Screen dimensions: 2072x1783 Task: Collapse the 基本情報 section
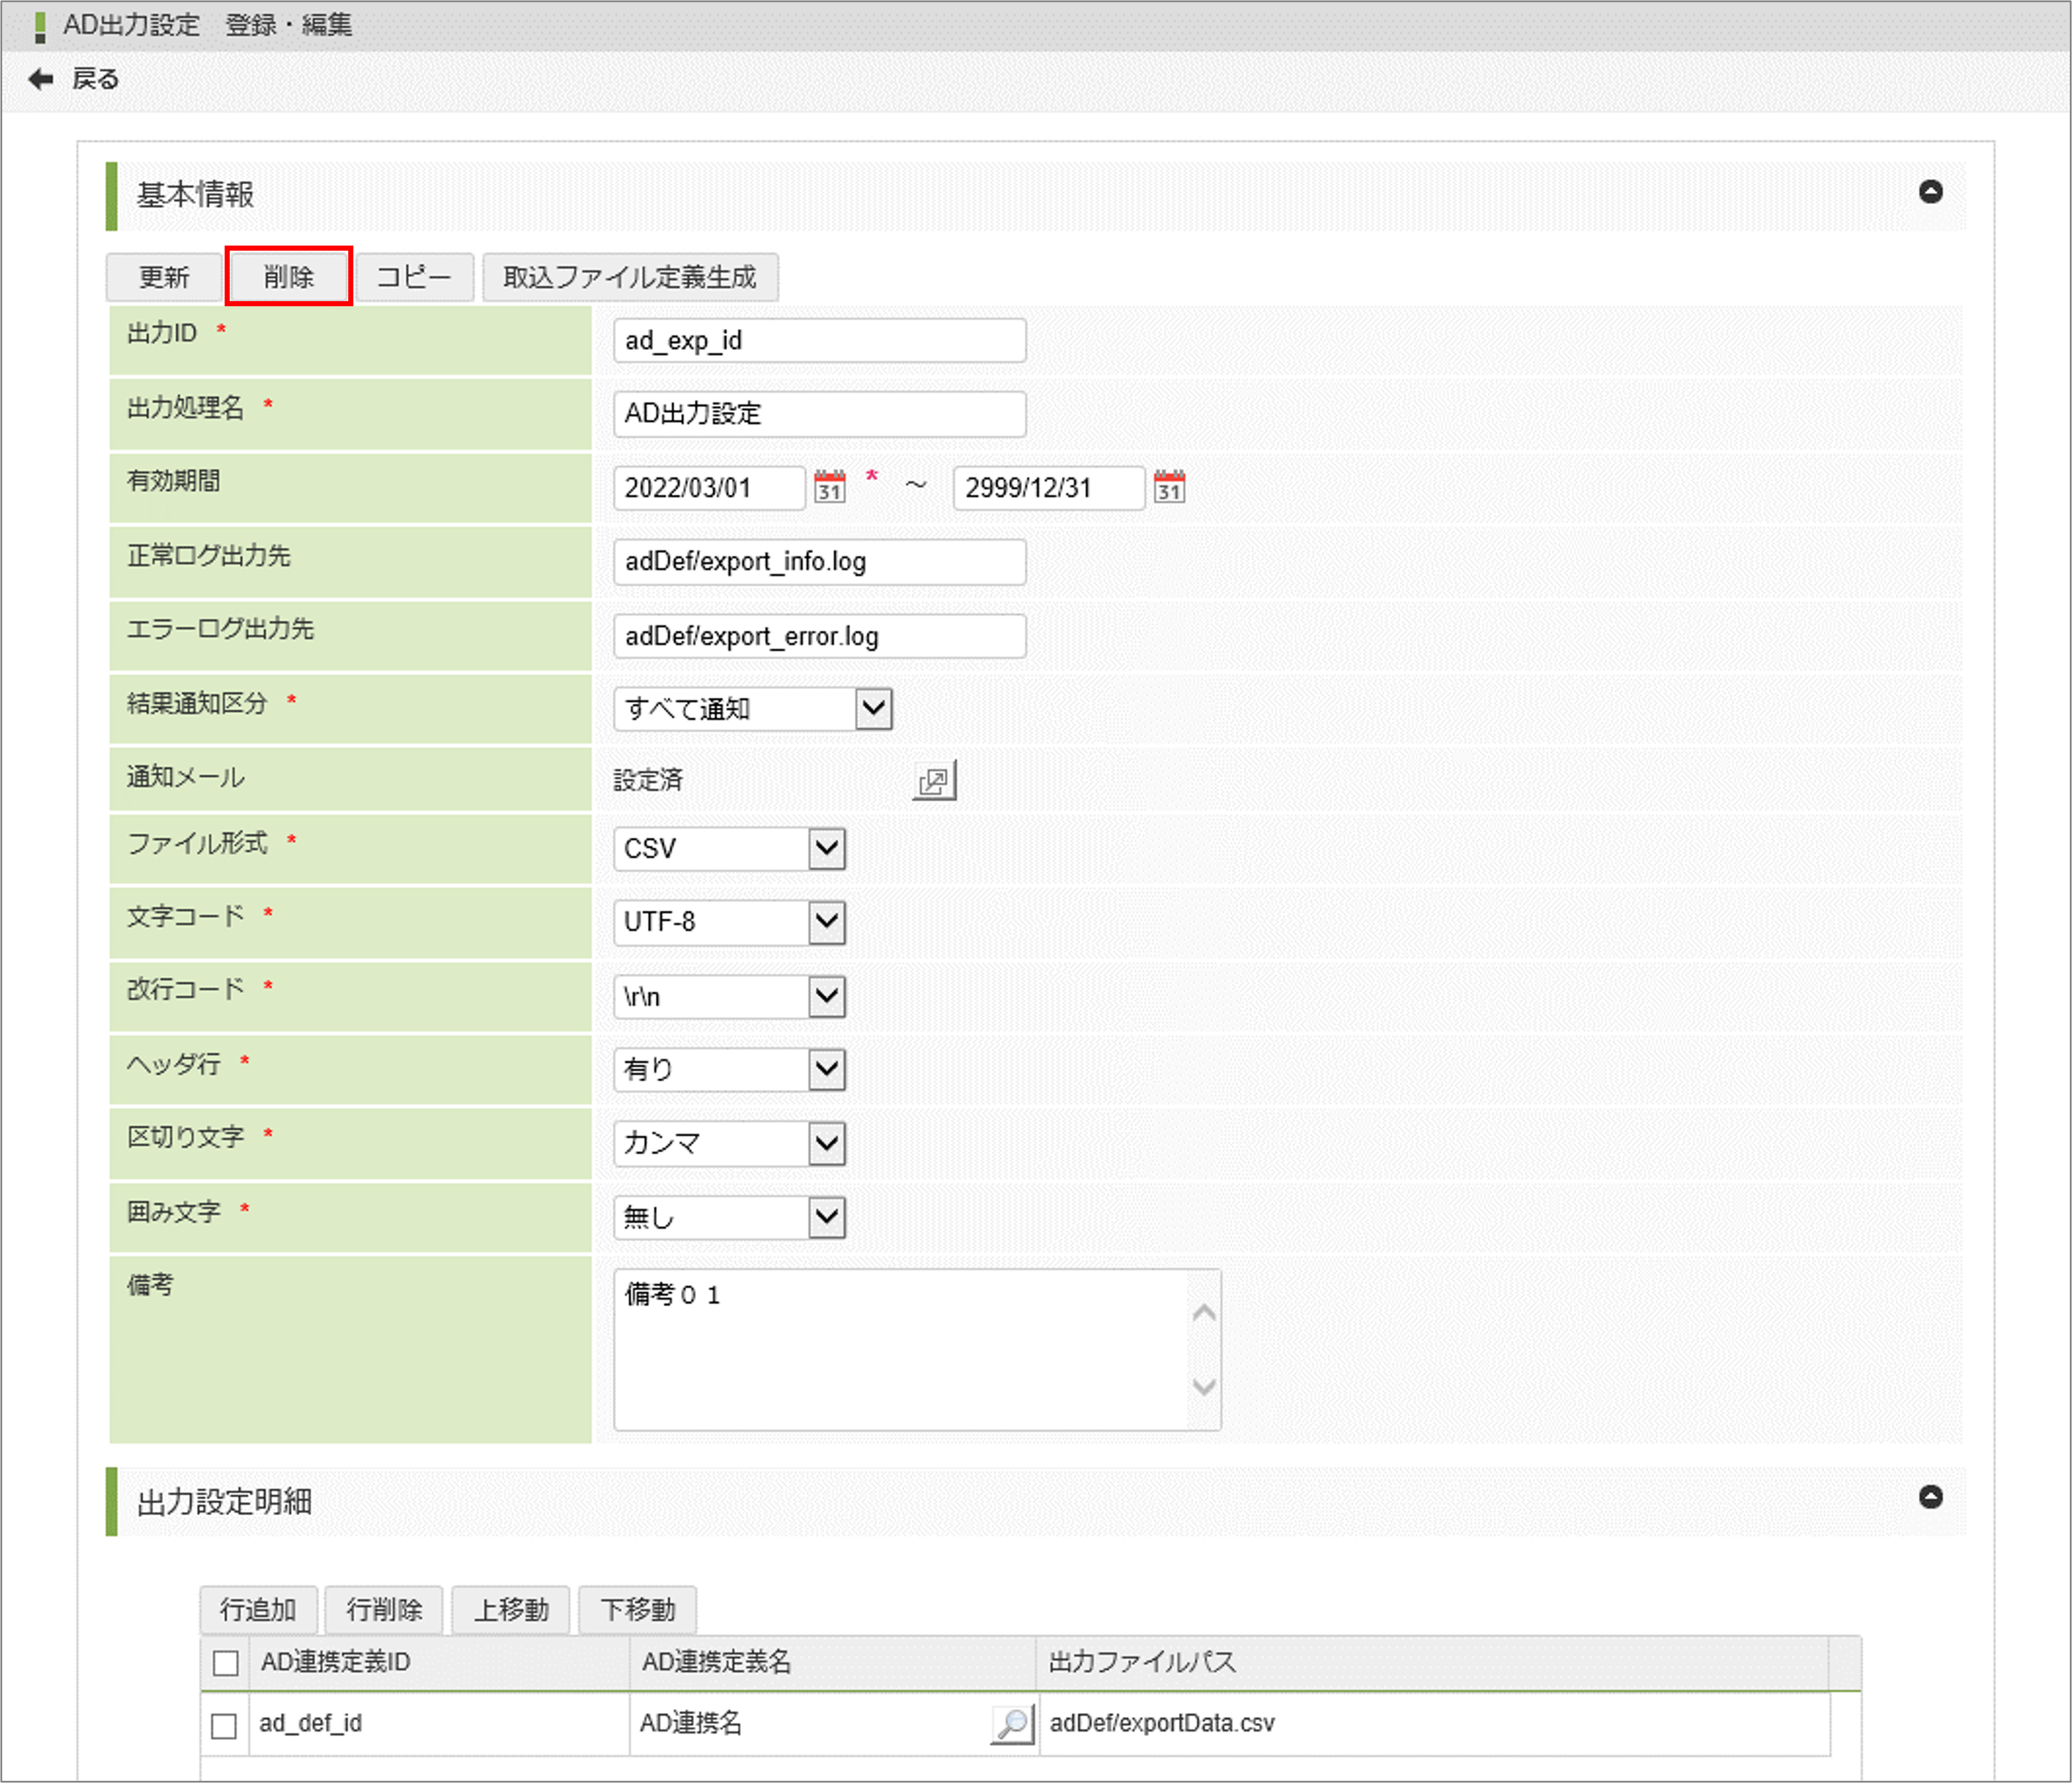(1930, 192)
